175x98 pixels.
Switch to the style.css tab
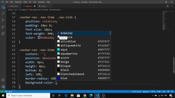tap(29, 6)
